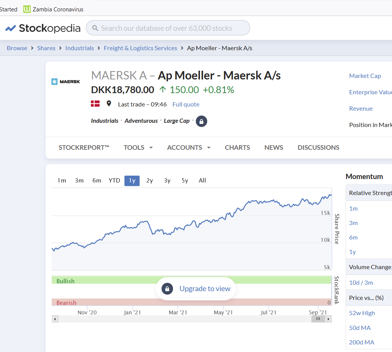Click the chart scrollbar handle
This screenshot has width=392, height=352.
point(318,319)
